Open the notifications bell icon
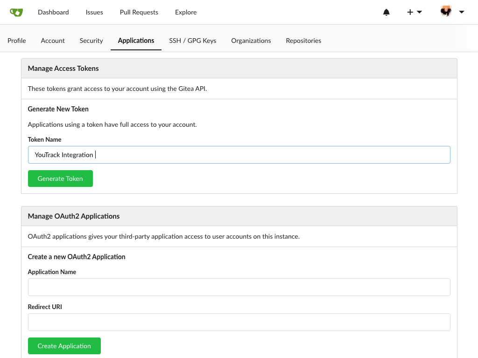This screenshot has height=358, width=478. (x=386, y=12)
